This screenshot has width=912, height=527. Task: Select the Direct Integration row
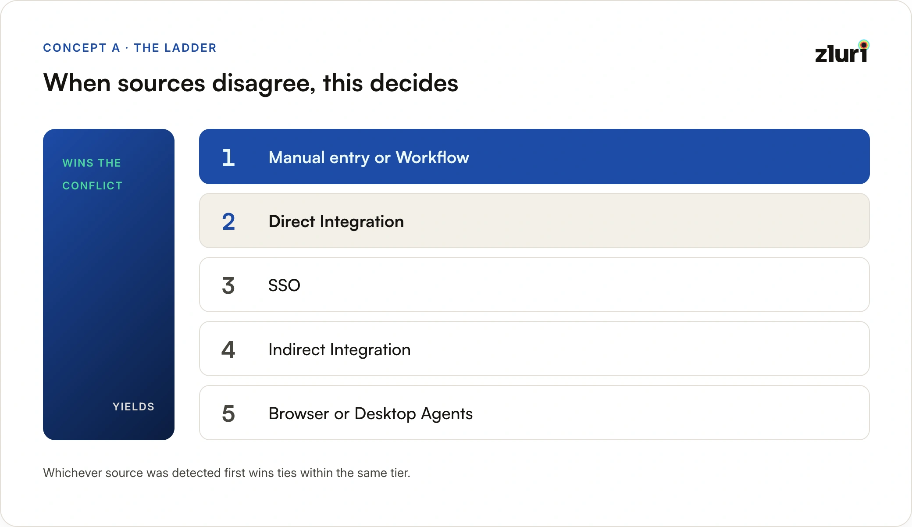click(534, 221)
